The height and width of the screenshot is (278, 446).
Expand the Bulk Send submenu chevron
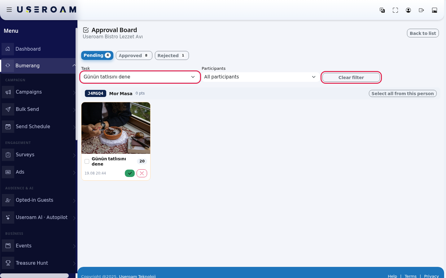coord(74,110)
